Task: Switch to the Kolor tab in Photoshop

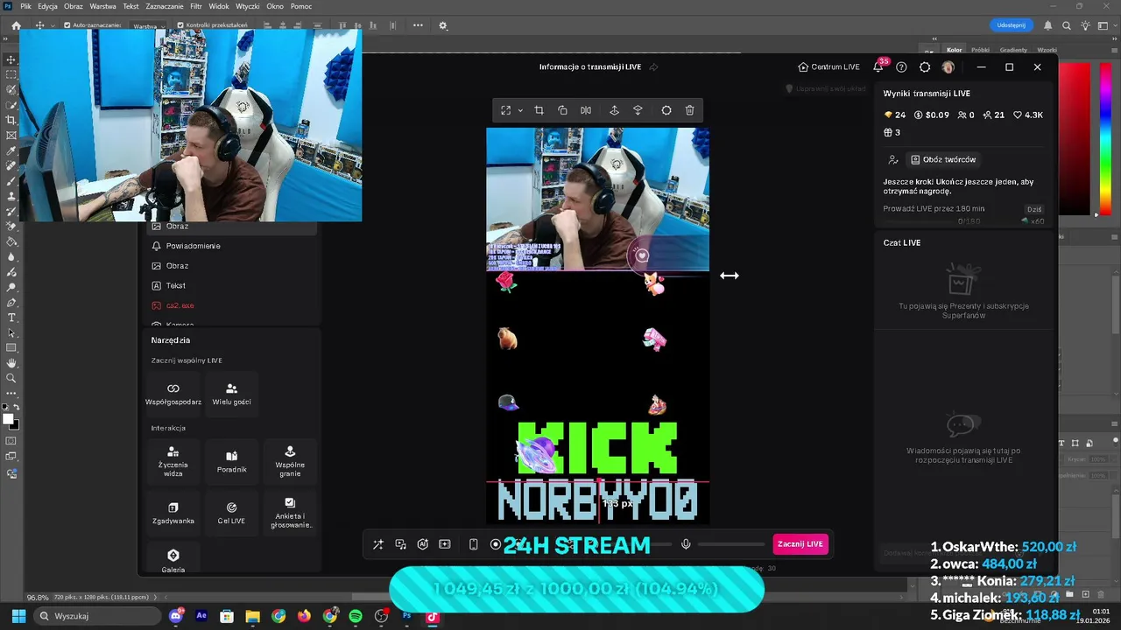Action: (954, 50)
